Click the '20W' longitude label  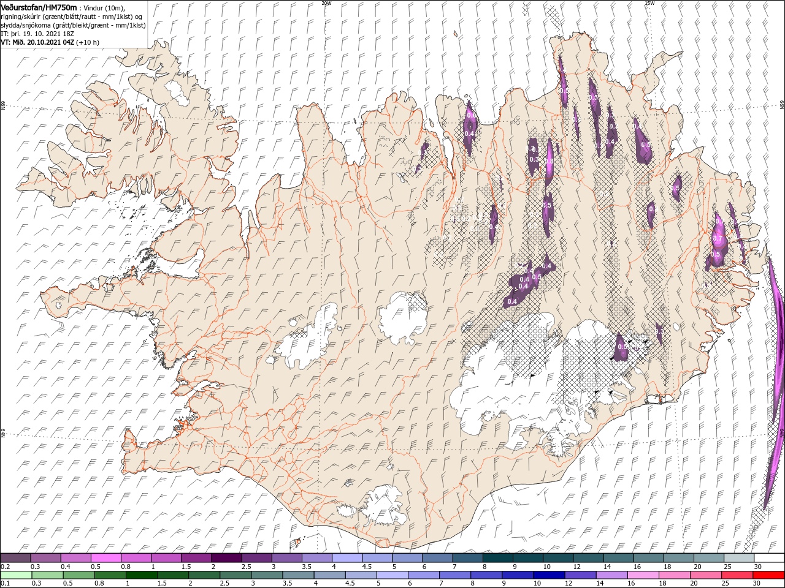point(326,3)
